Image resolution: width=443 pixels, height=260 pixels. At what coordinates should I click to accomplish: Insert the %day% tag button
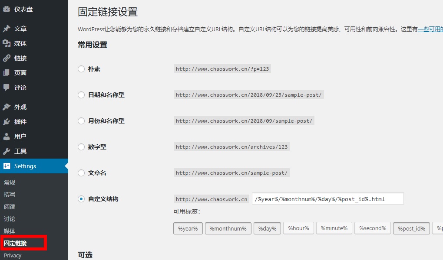[267, 228]
